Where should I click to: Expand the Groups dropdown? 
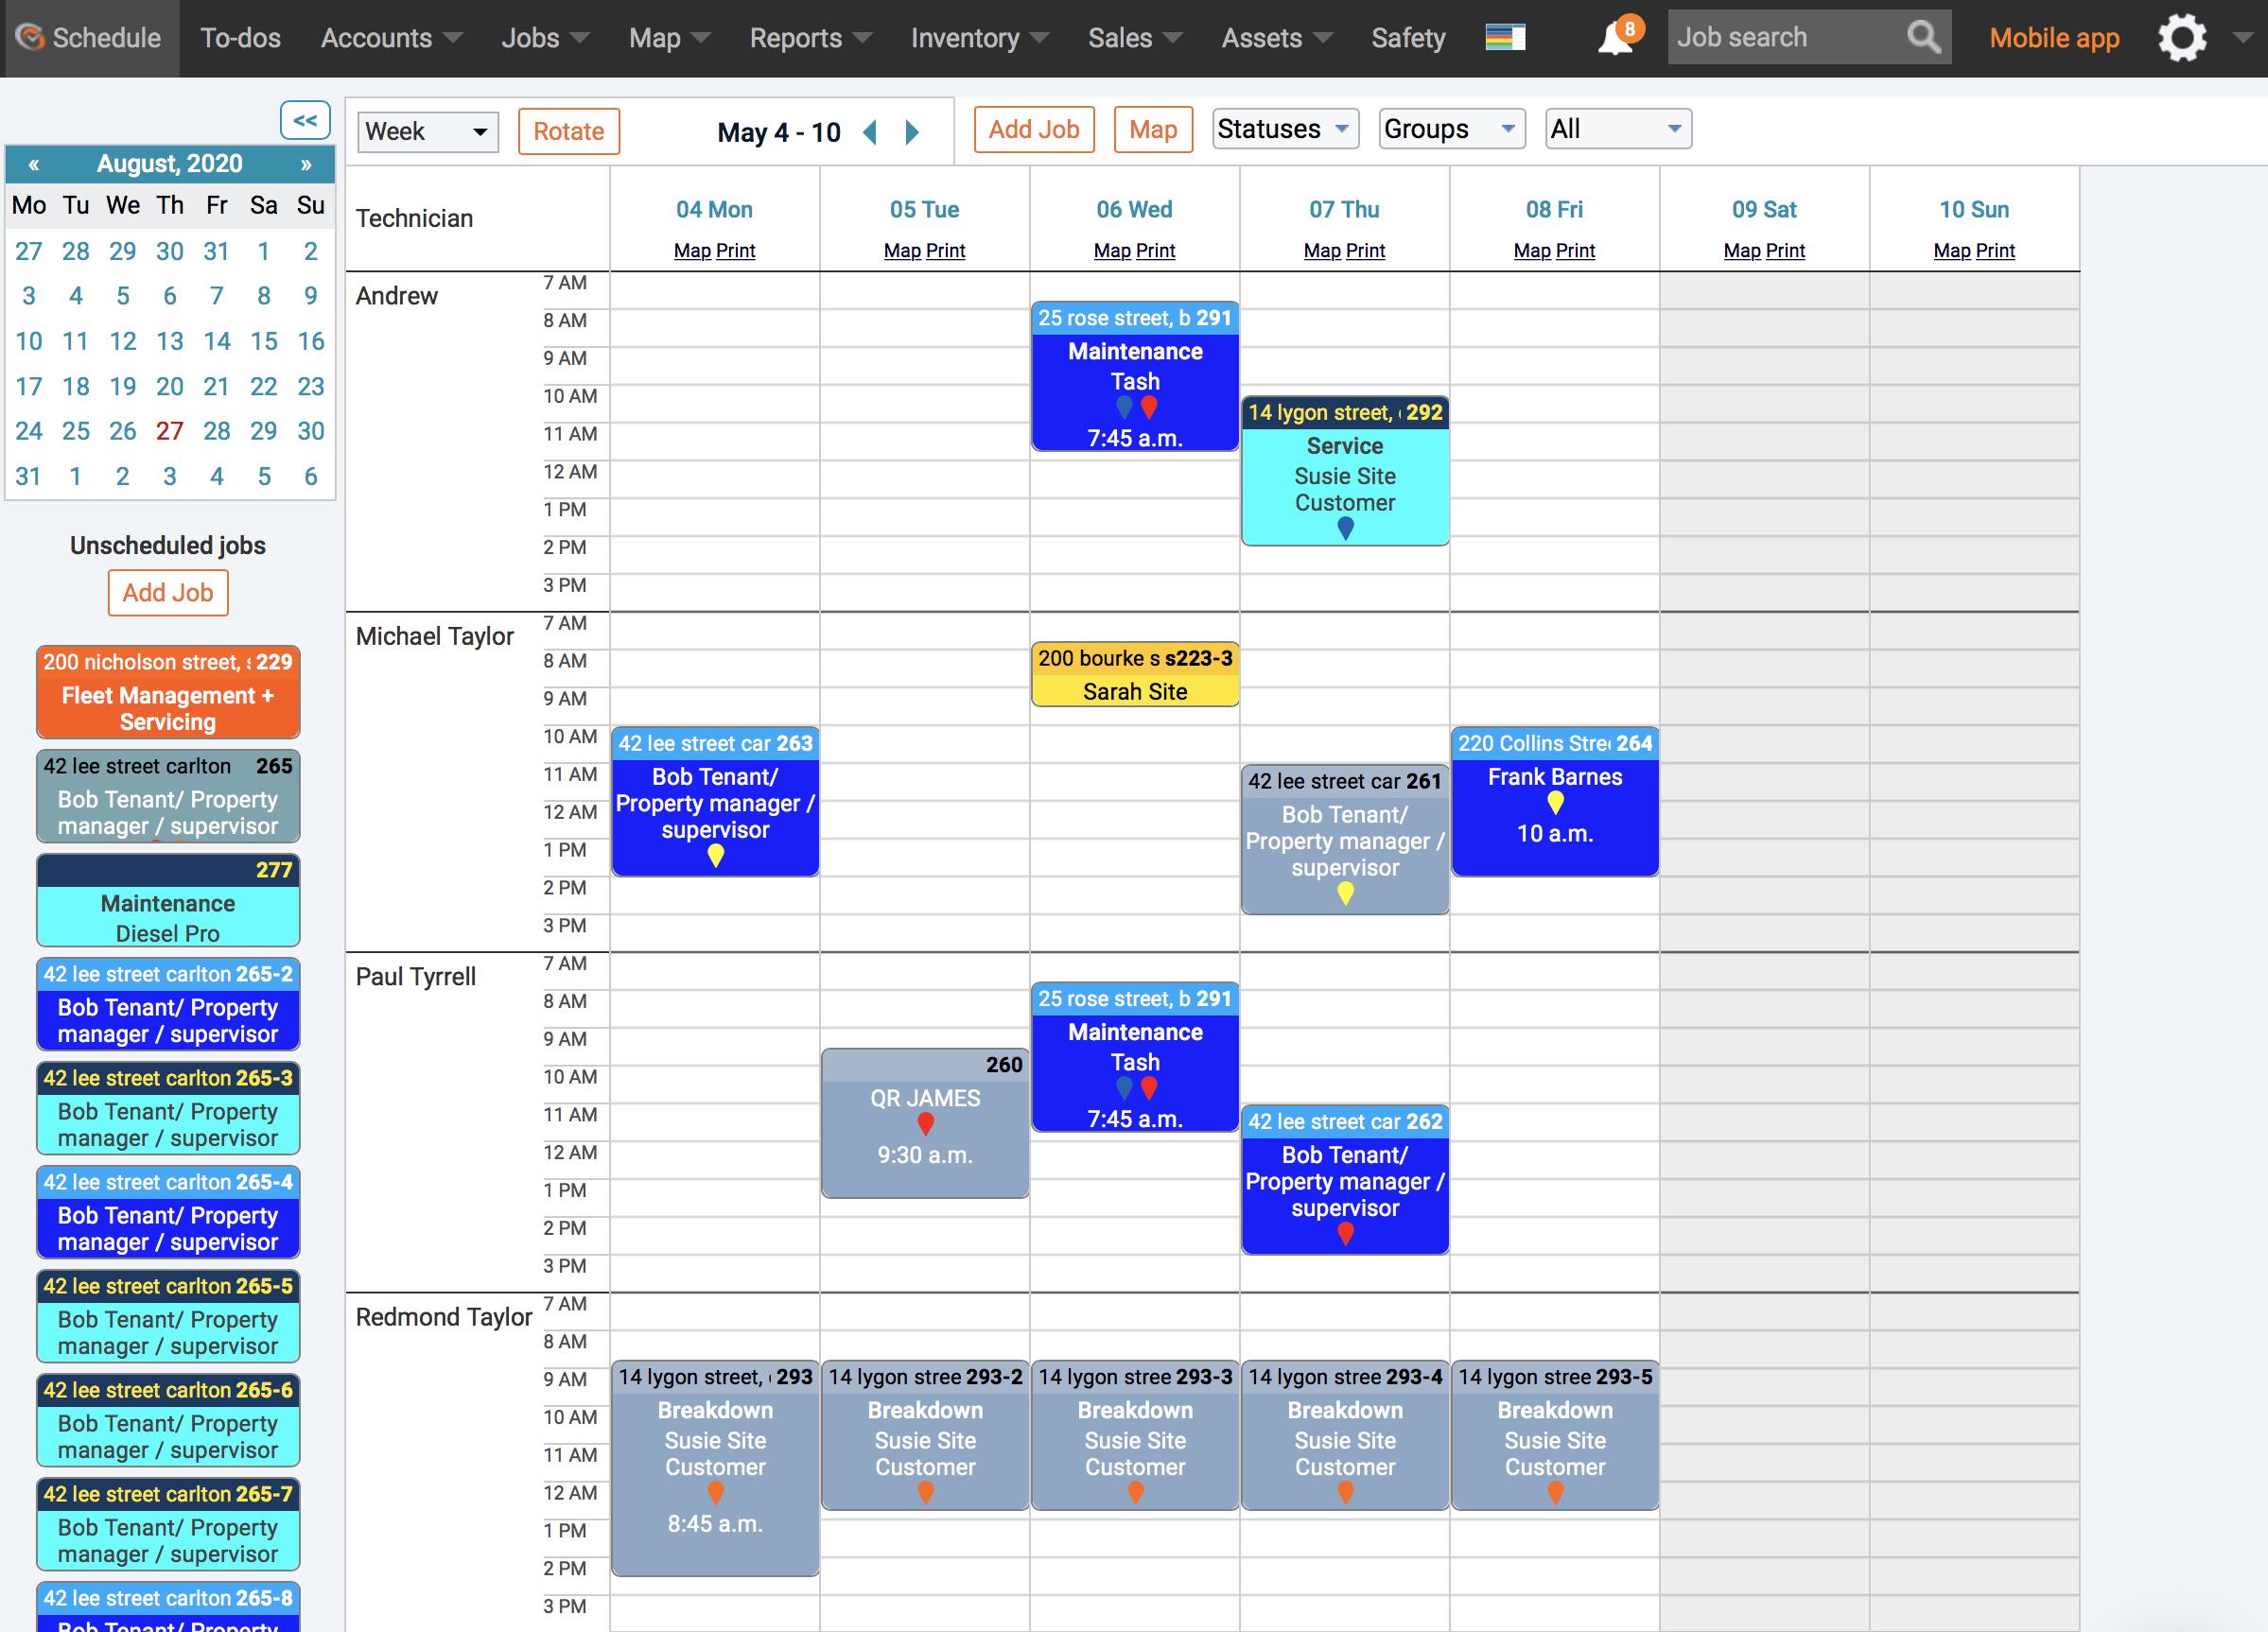coord(1451,128)
